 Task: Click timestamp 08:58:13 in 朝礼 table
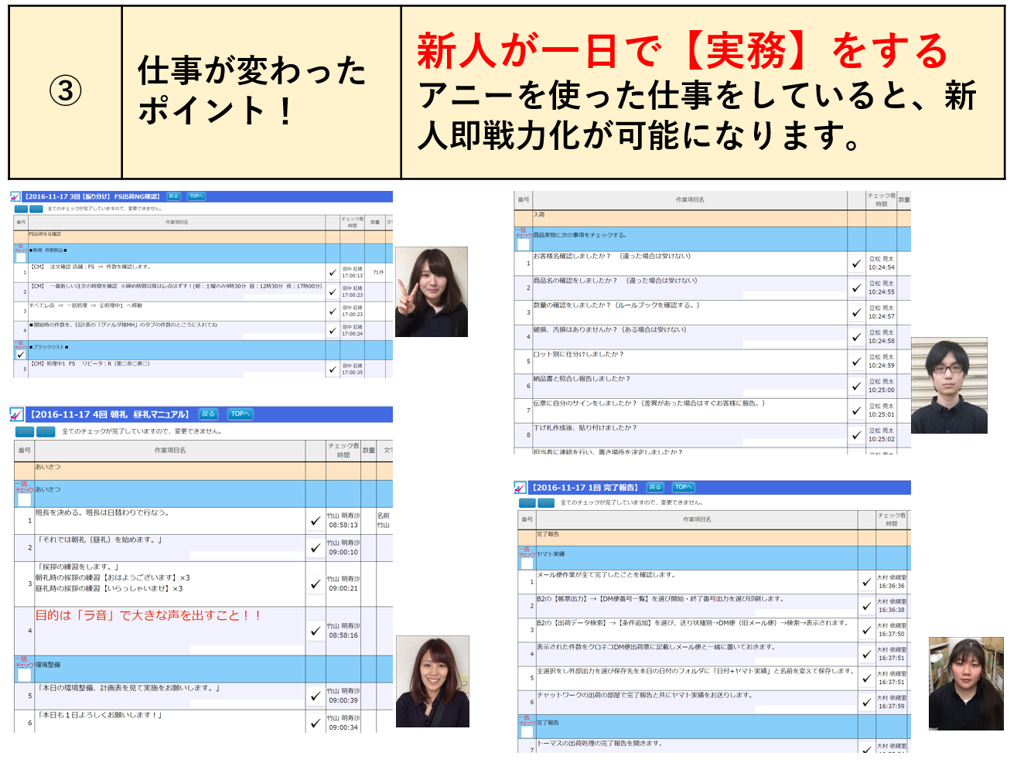[x=343, y=525]
